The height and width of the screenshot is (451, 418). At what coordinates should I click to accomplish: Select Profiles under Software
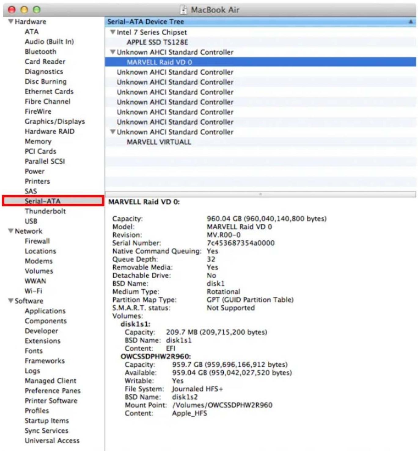tap(37, 411)
